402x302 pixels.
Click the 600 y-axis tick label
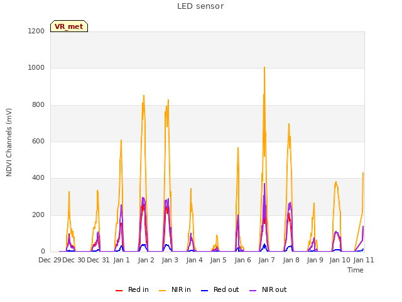click(x=38, y=141)
